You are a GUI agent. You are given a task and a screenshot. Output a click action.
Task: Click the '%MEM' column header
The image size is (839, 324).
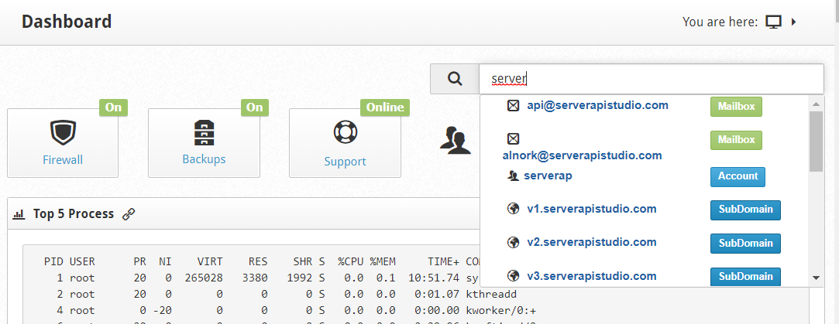[x=383, y=262]
